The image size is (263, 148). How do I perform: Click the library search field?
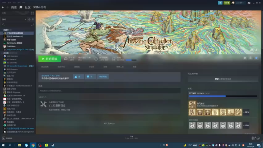click(16, 25)
